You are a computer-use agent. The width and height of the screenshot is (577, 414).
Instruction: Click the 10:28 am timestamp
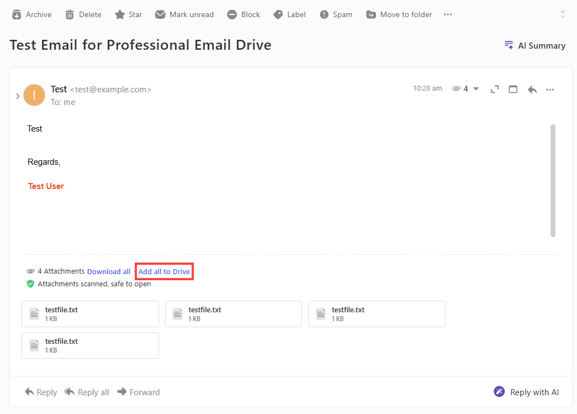coord(427,88)
